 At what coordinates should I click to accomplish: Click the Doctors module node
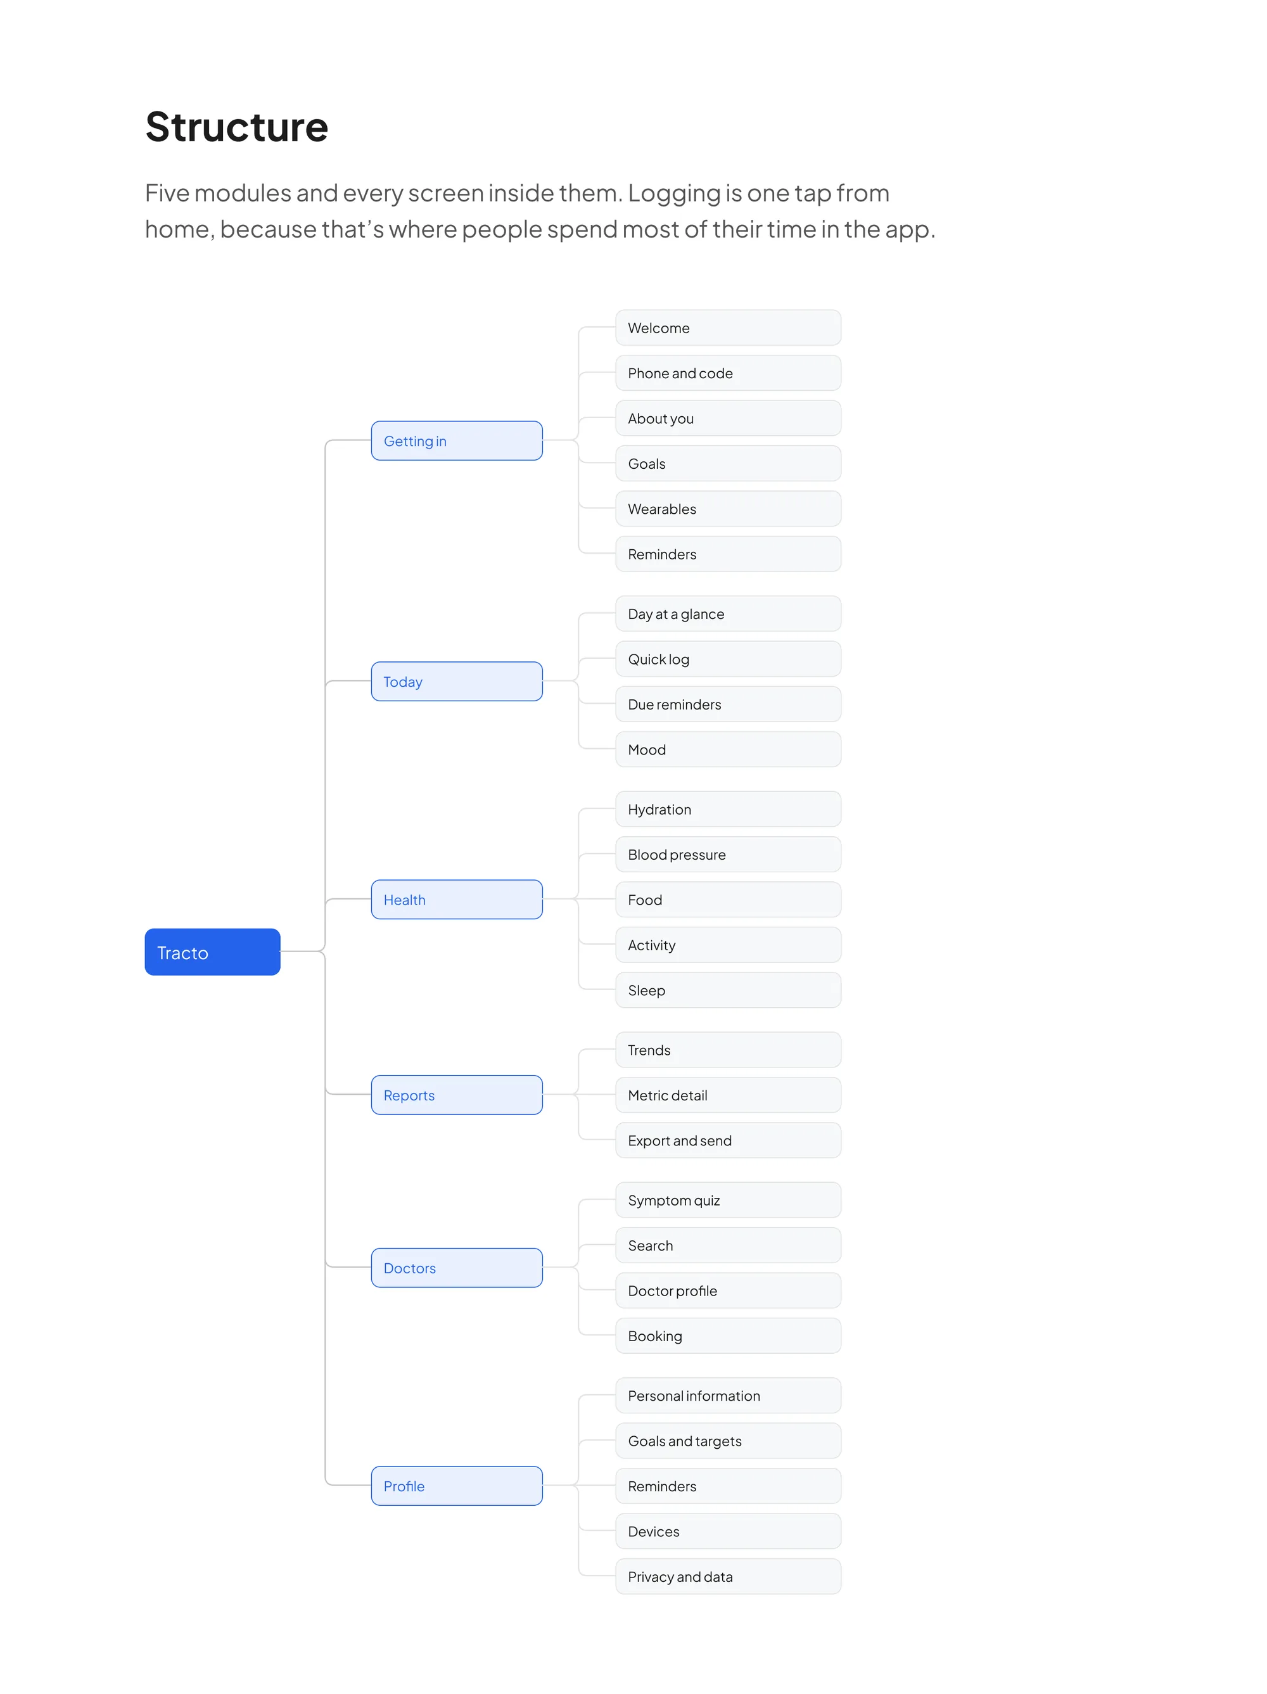tap(457, 1268)
